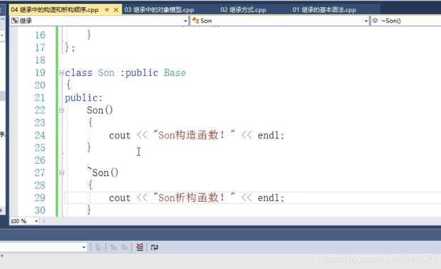Switch to the 01 继承的基本语法.cpp tab
This screenshot has height=269, width=441.
point(324,10)
